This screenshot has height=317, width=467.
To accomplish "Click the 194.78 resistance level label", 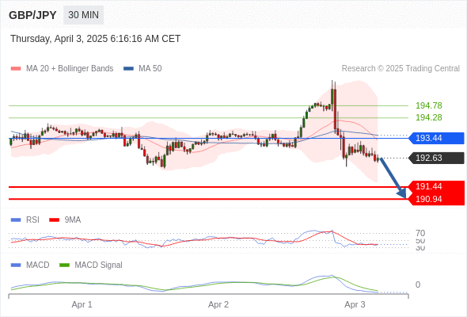I will tap(429, 105).
